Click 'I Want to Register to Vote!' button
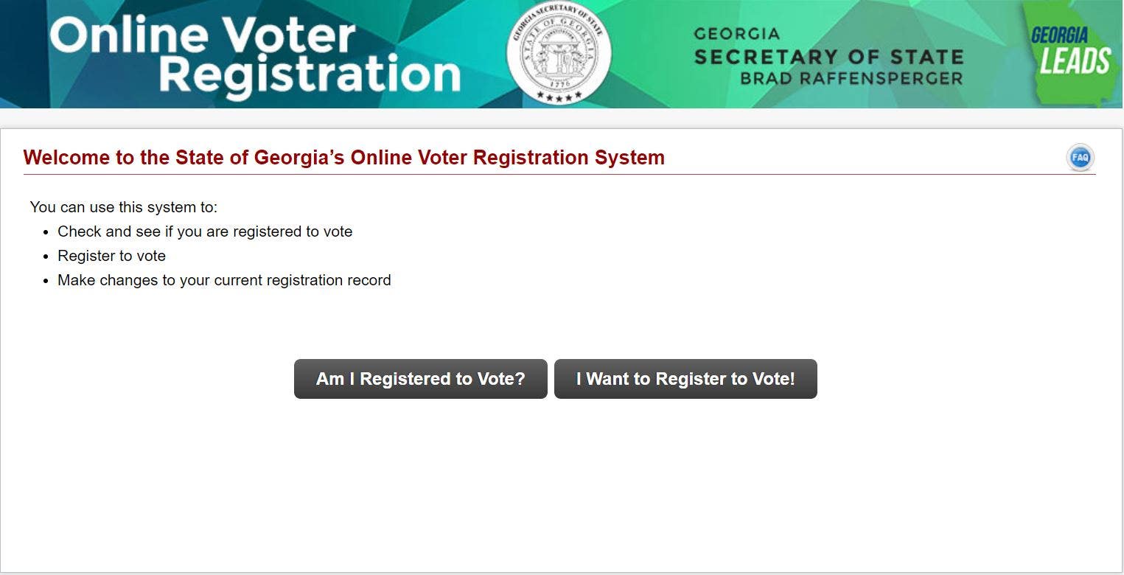Viewport: 1124px width, 575px height. (x=685, y=378)
